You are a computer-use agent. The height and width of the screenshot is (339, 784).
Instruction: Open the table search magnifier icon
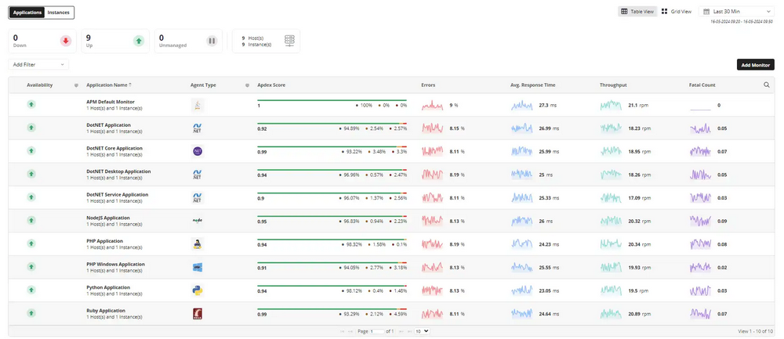click(767, 85)
